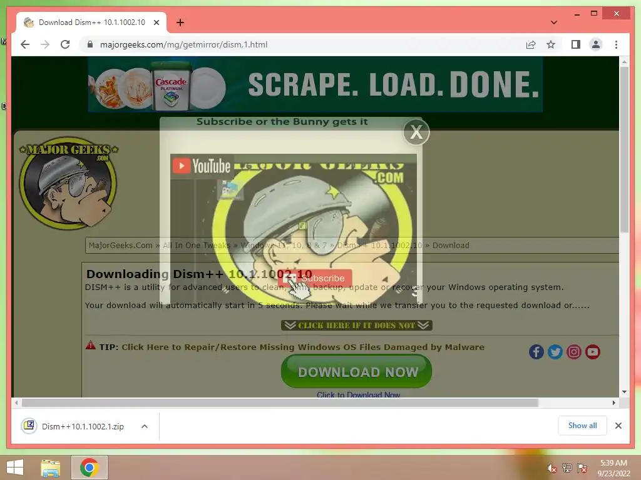Viewport: 641px width, 480px height.
Task: Click the YouTube logo in popup
Action: pos(202,166)
